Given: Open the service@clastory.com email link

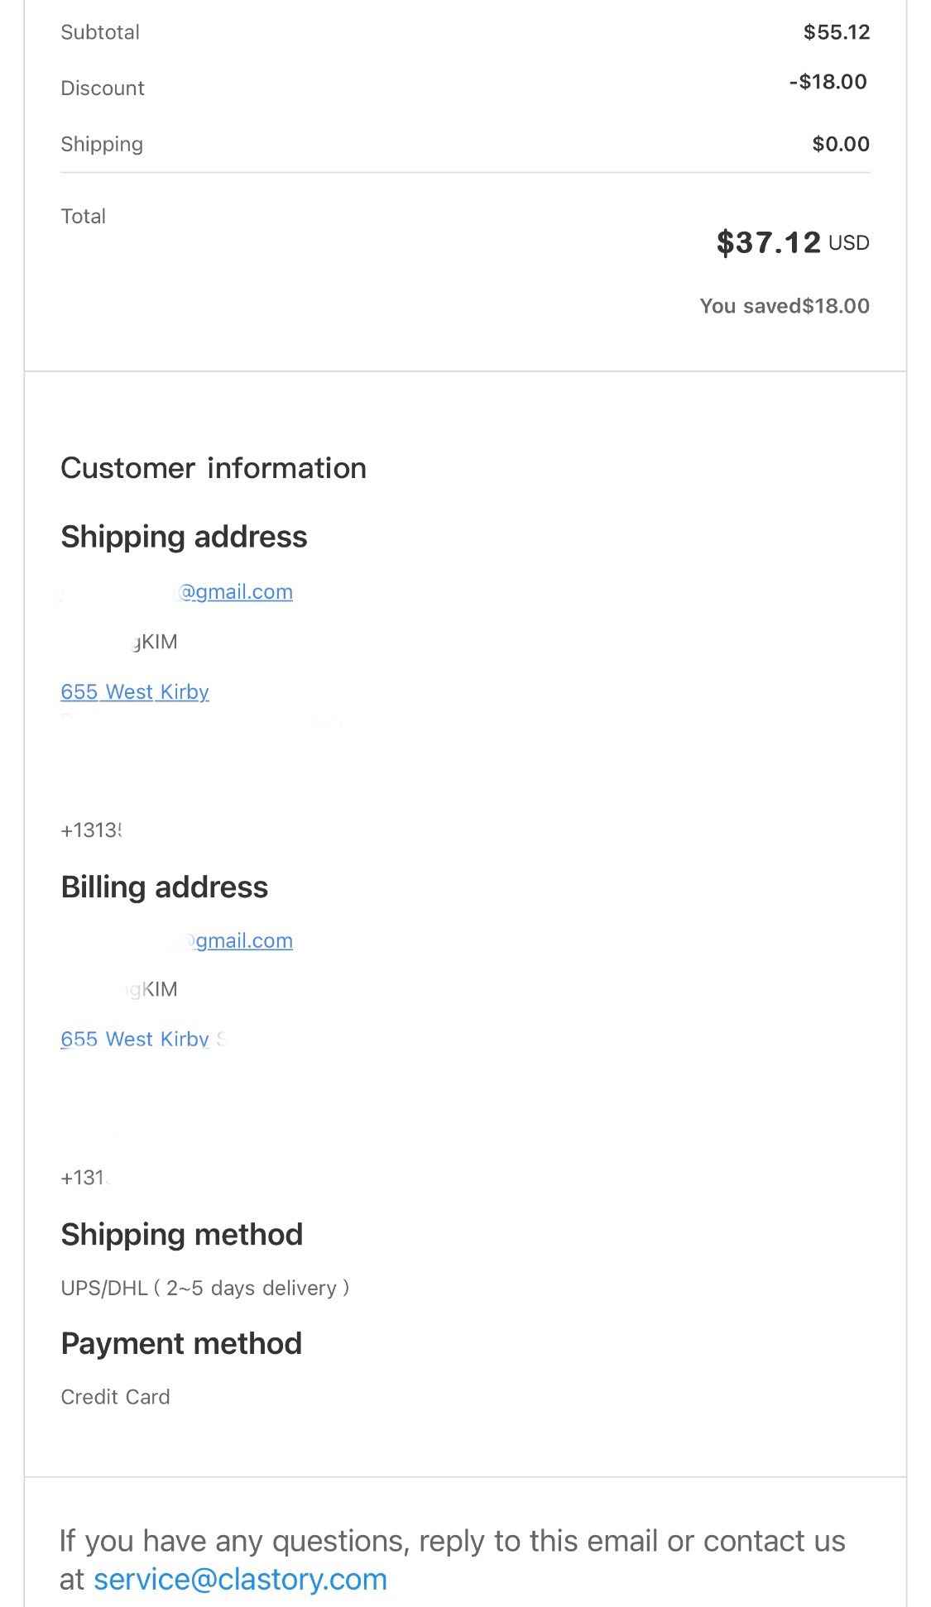Looking at the screenshot, I should (240, 1579).
